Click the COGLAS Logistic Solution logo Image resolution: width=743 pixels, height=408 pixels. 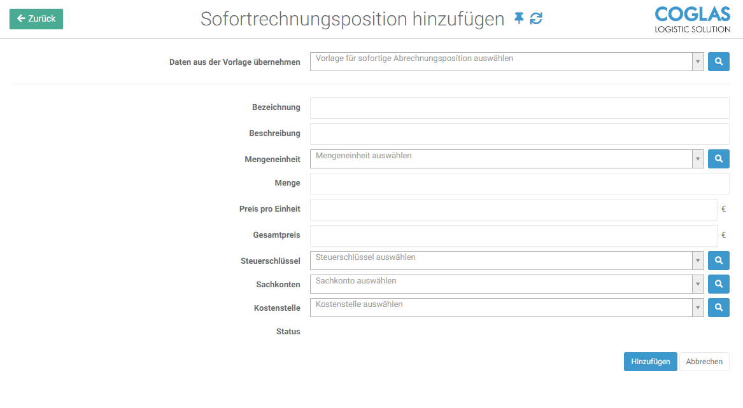click(x=693, y=19)
